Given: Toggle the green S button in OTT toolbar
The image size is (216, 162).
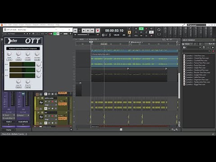Looking at the screenshot, I should click(x=55, y=34).
